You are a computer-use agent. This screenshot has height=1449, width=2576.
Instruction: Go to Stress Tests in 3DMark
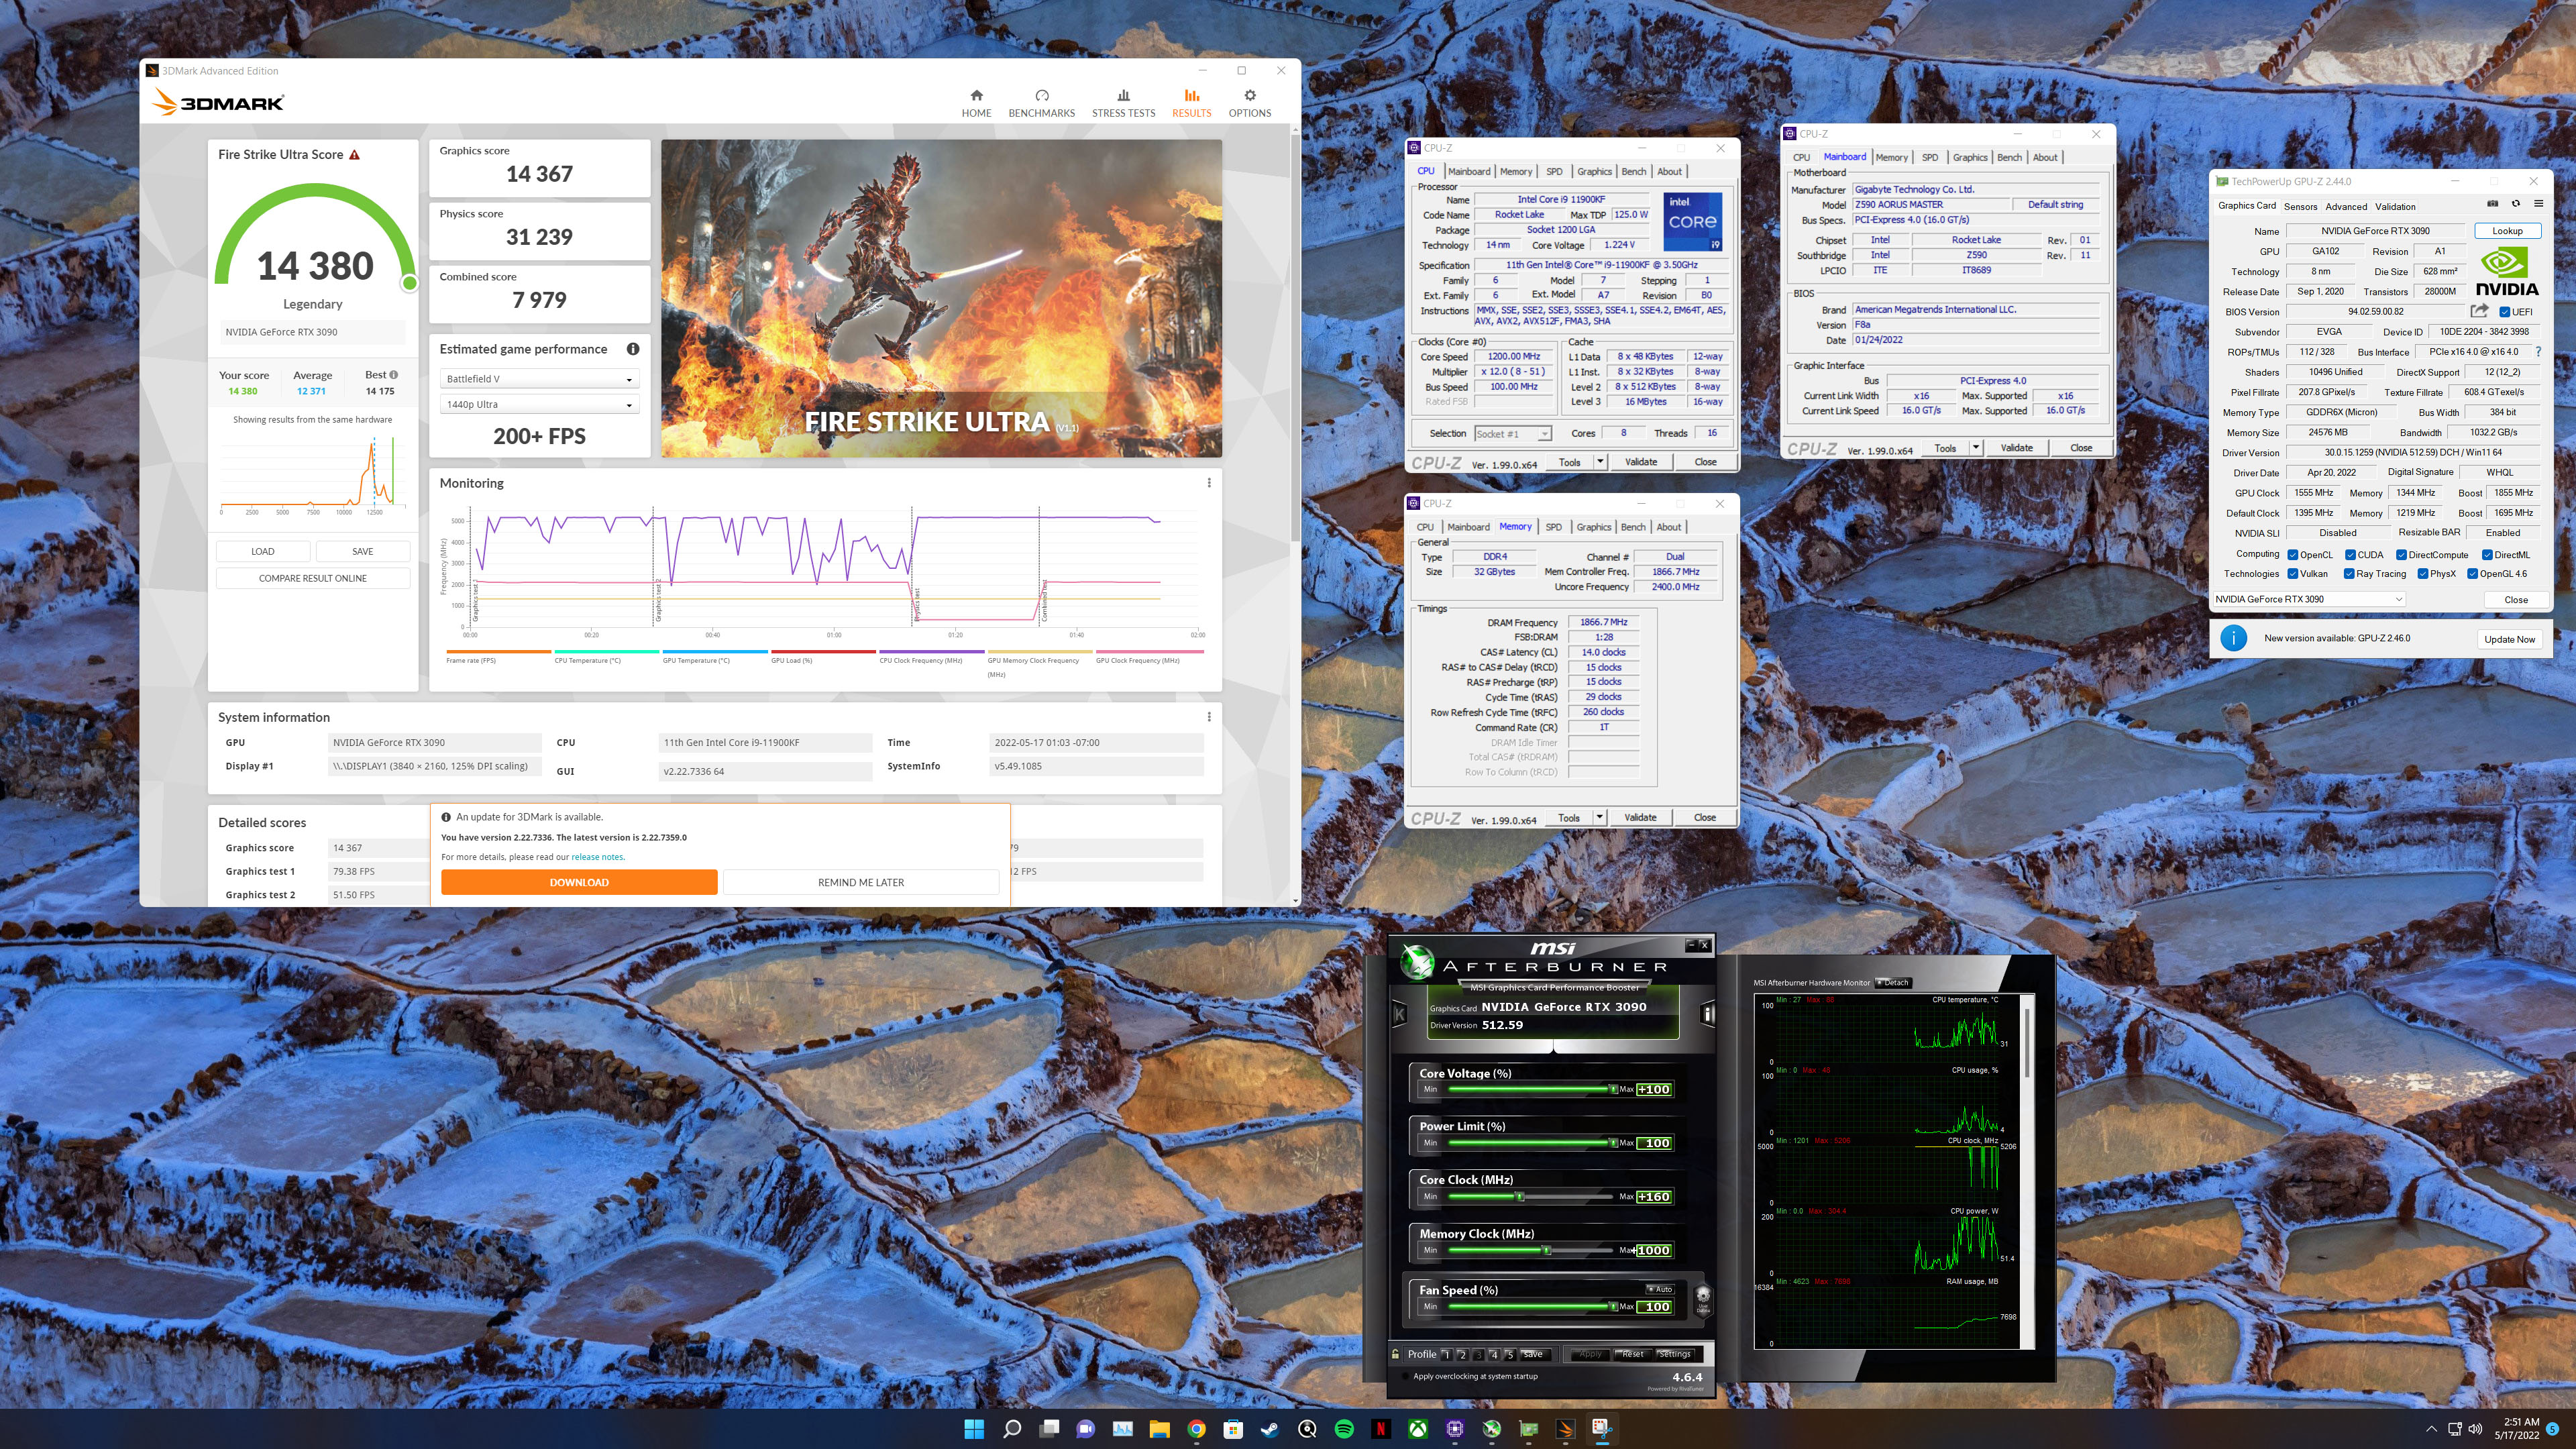[x=1123, y=103]
